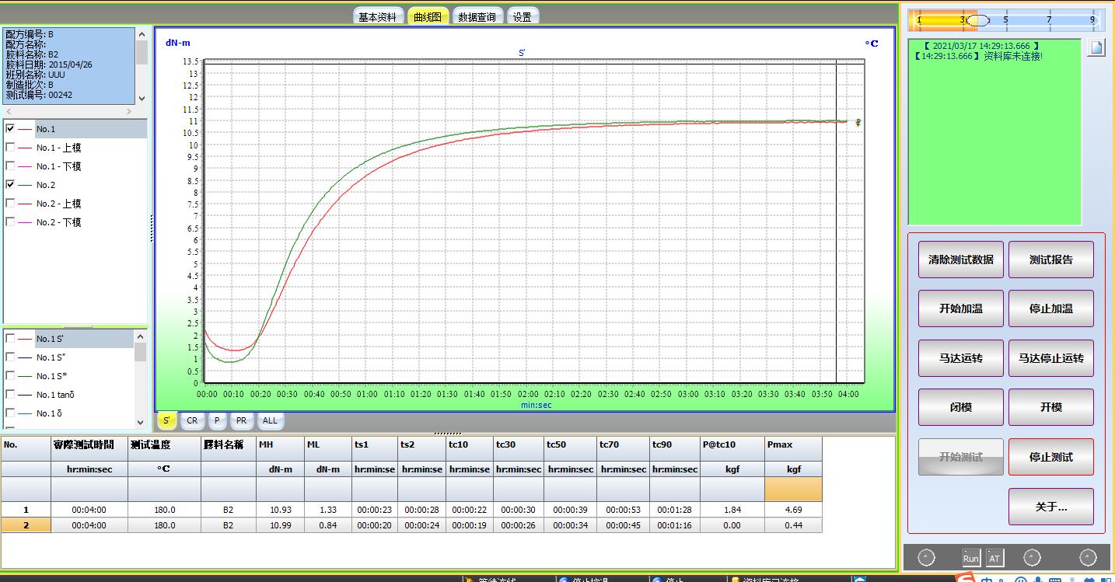Check the No.1 S' series checkbox

(x=10, y=339)
